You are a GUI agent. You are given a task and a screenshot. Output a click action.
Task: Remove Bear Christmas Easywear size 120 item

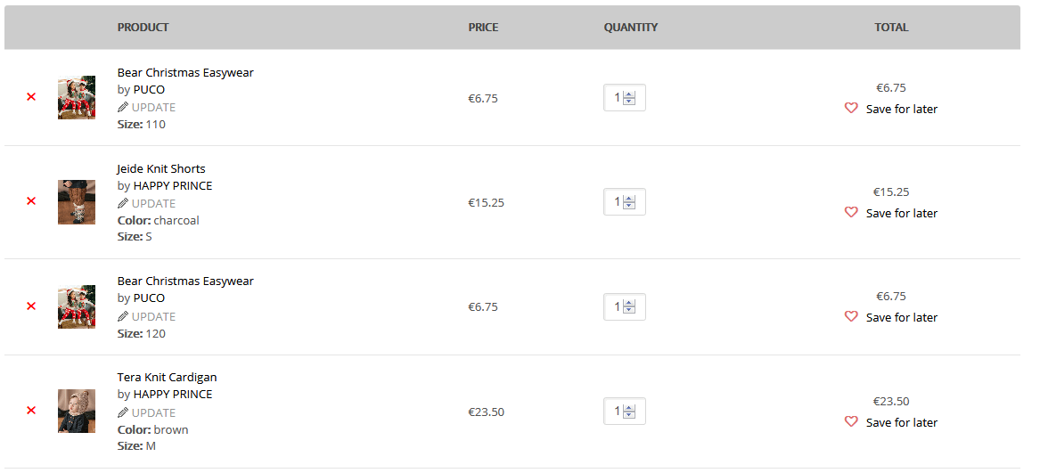(30, 306)
